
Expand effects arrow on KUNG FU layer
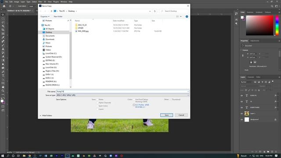(x=278, y=96)
